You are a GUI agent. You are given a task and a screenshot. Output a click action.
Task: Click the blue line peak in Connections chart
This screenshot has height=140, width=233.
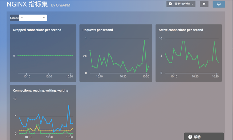(69, 106)
